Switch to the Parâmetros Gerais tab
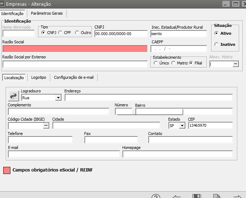 click(x=47, y=13)
